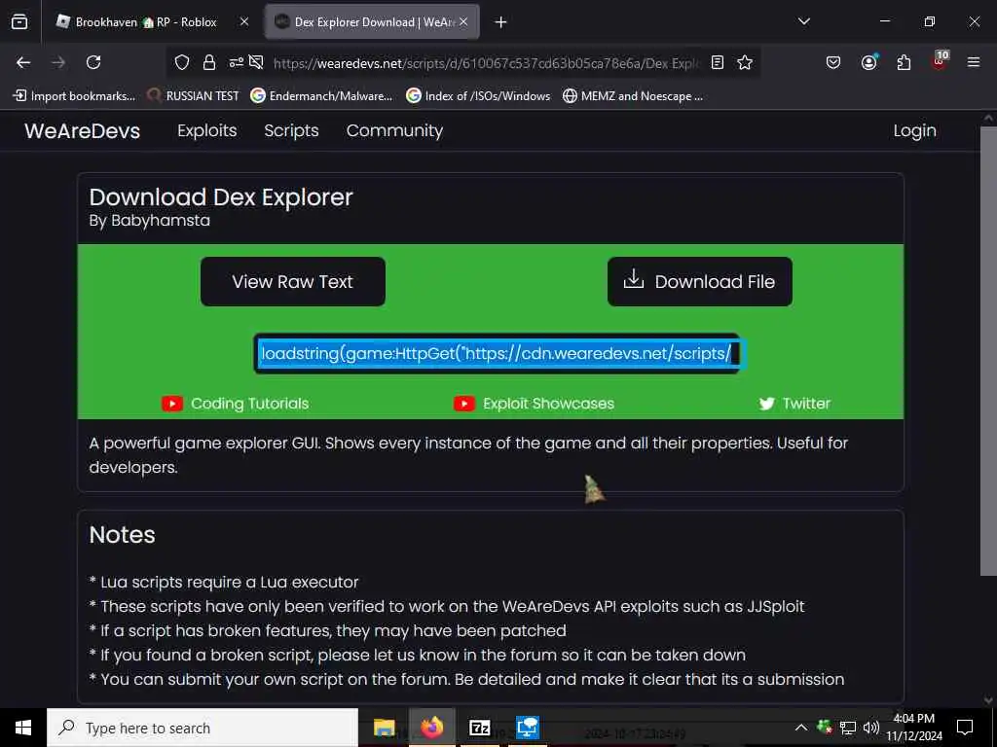This screenshot has height=747, width=997.
Task: Open the uBlock extension with badge 10
Action: click(940, 61)
